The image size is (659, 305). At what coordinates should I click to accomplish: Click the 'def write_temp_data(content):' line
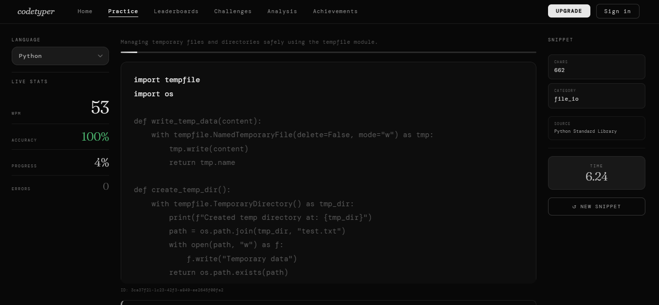198,121
